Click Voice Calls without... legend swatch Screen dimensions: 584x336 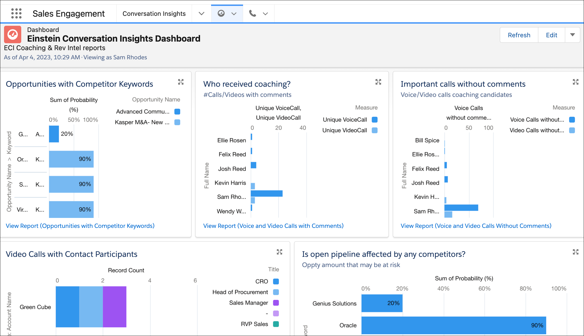pos(572,119)
